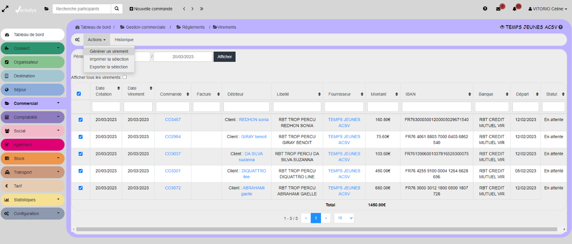The height and width of the screenshot is (244, 572).
Task: Open client link GIRAY benoit
Action: point(254,136)
